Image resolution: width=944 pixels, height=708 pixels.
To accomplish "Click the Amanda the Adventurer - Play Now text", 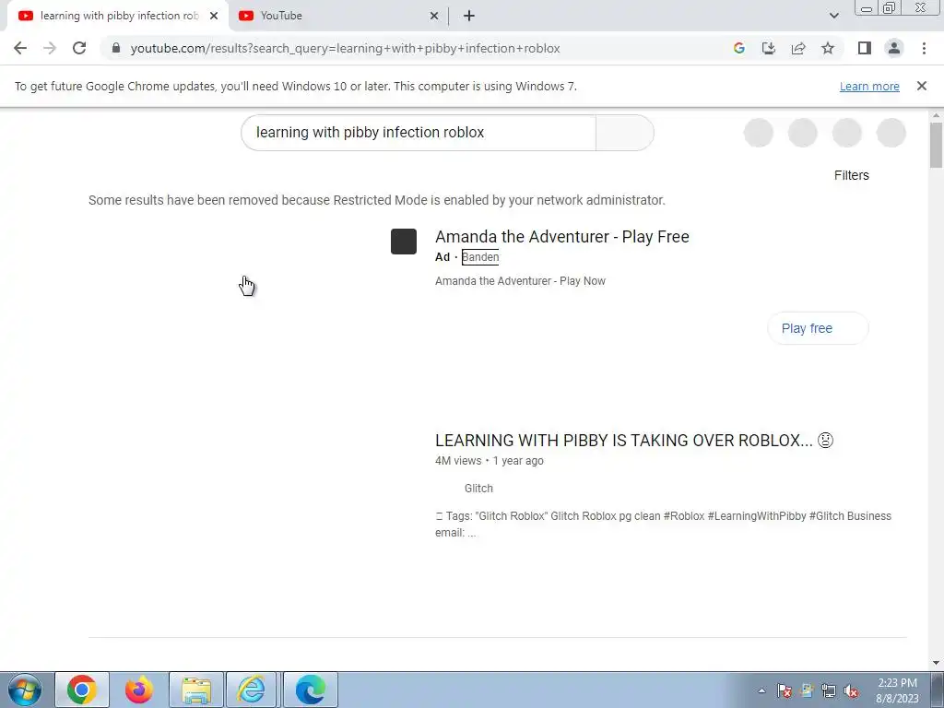I will click(520, 281).
